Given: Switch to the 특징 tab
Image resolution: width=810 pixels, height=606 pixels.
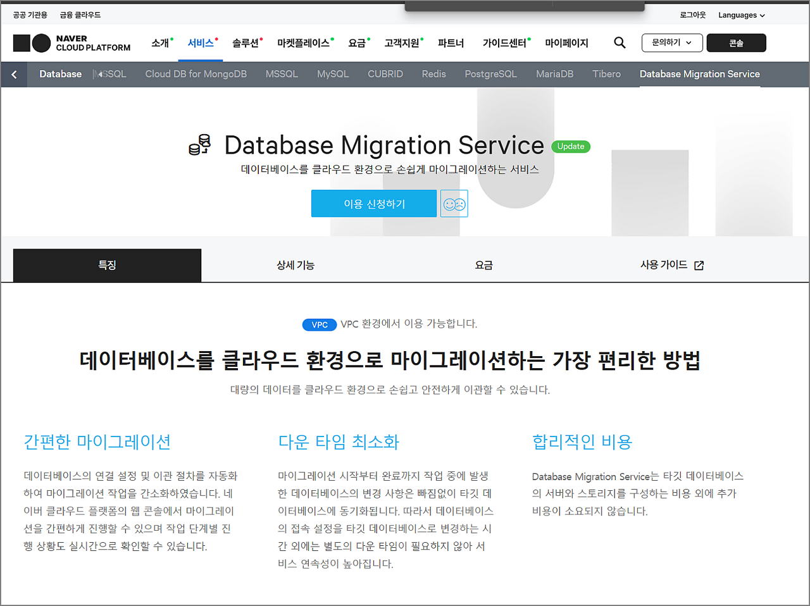Looking at the screenshot, I should coord(107,265).
